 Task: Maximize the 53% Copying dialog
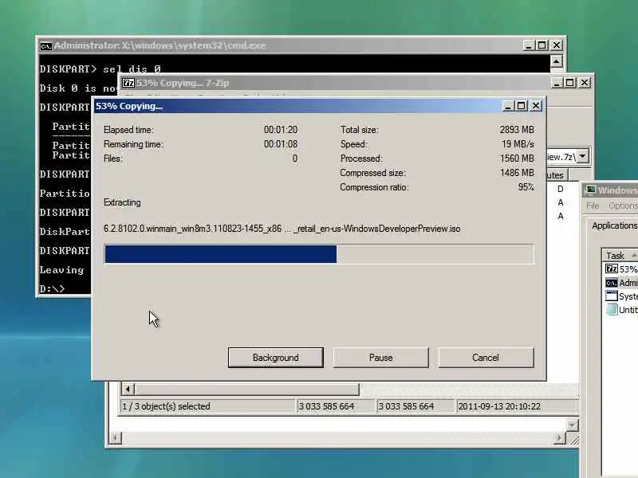click(x=522, y=106)
